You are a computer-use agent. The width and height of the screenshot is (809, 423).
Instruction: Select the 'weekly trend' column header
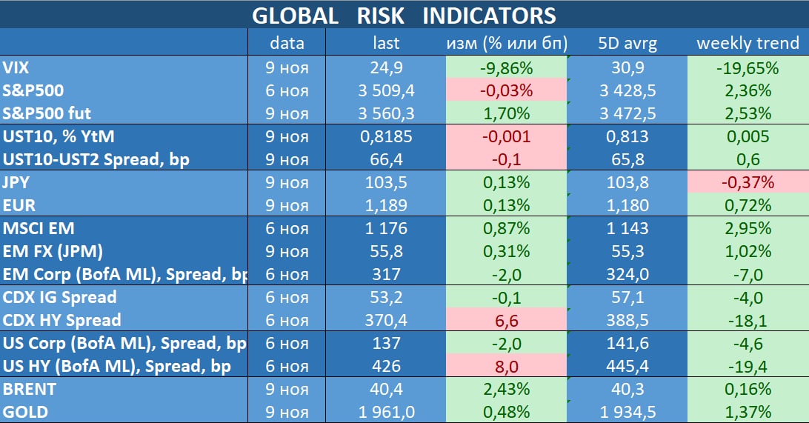point(748,43)
